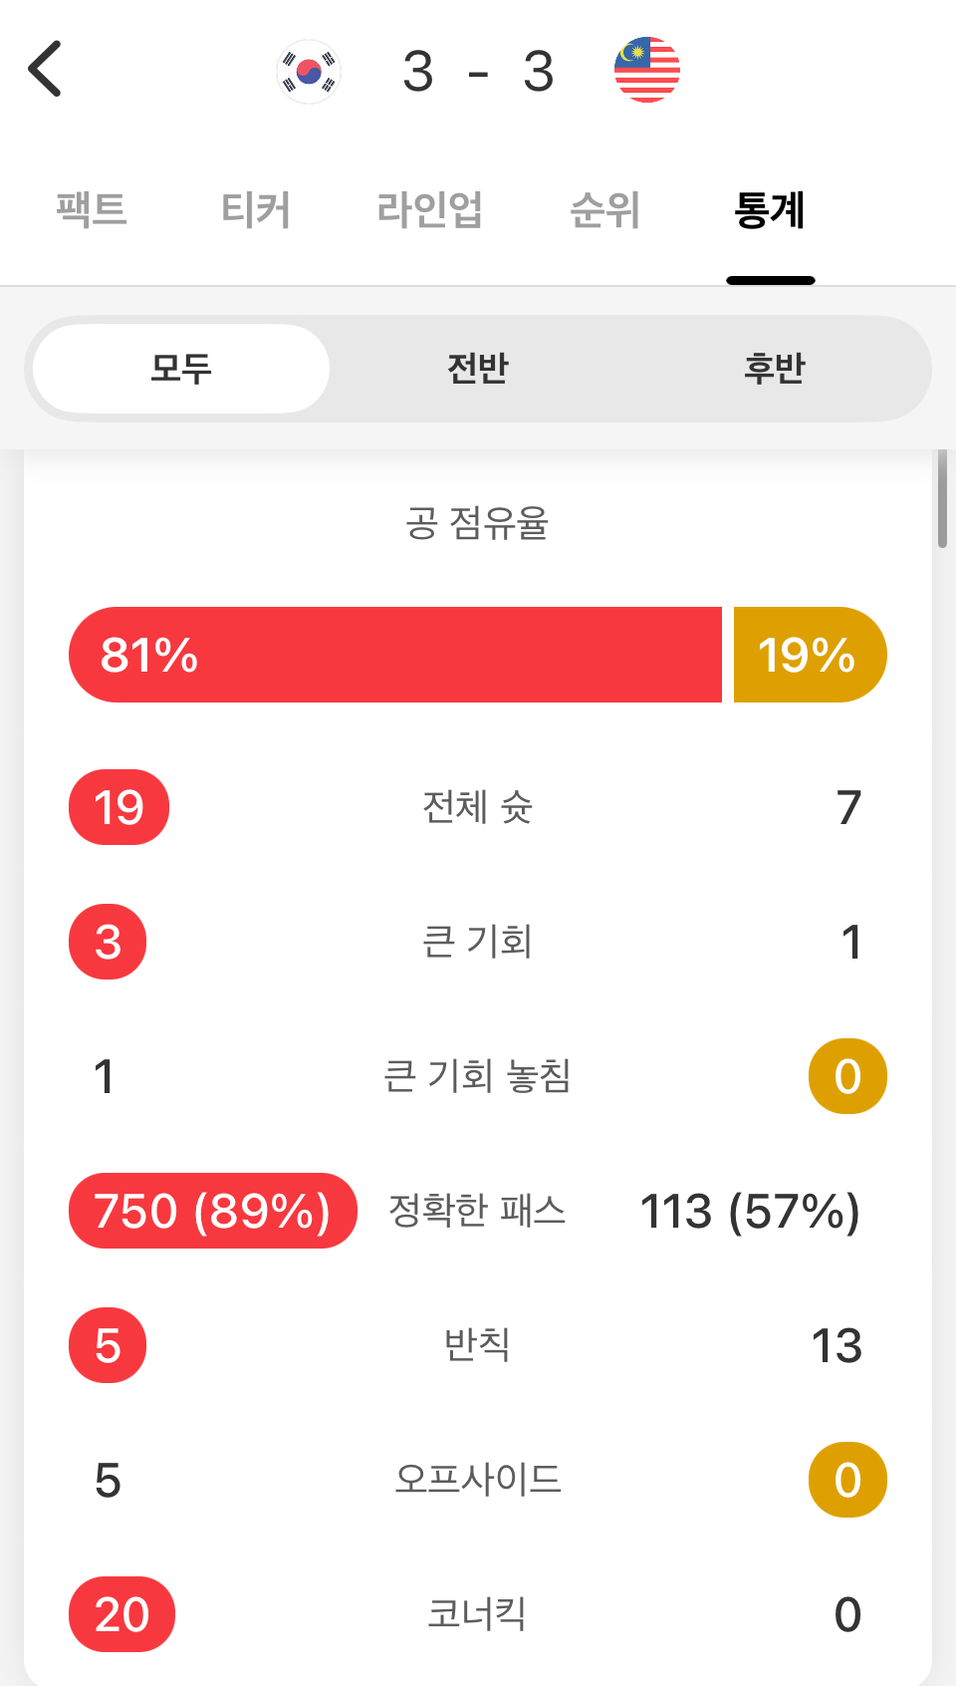This screenshot has height=1686, width=956.
Task: Click the 750 (89%) accurate passes badge
Action: pos(213,1211)
